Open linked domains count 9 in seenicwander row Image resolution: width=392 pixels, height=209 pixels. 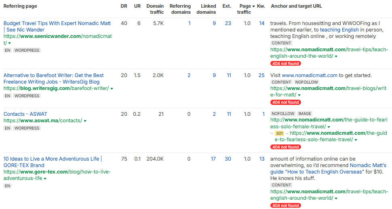(214, 23)
